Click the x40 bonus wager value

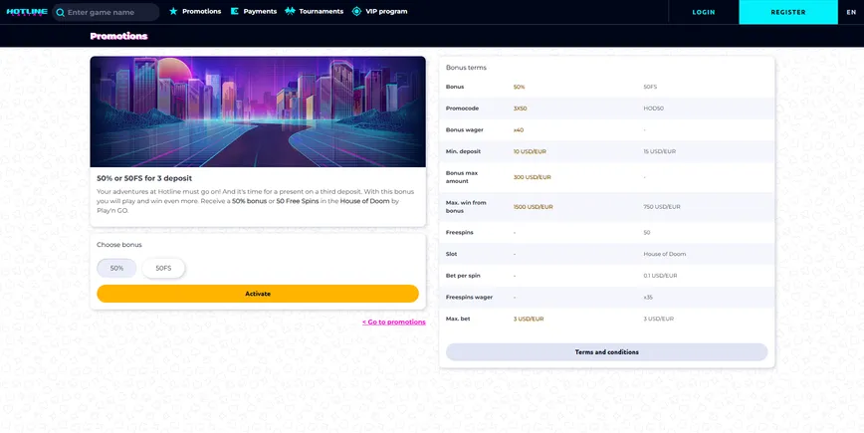click(519, 130)
